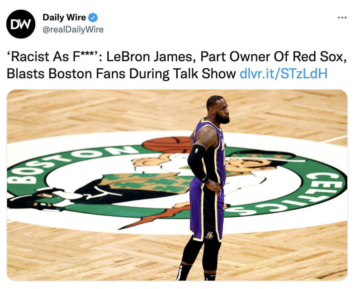Click the 'Part Owner Of Red Sox' text

tap(273, 56)
